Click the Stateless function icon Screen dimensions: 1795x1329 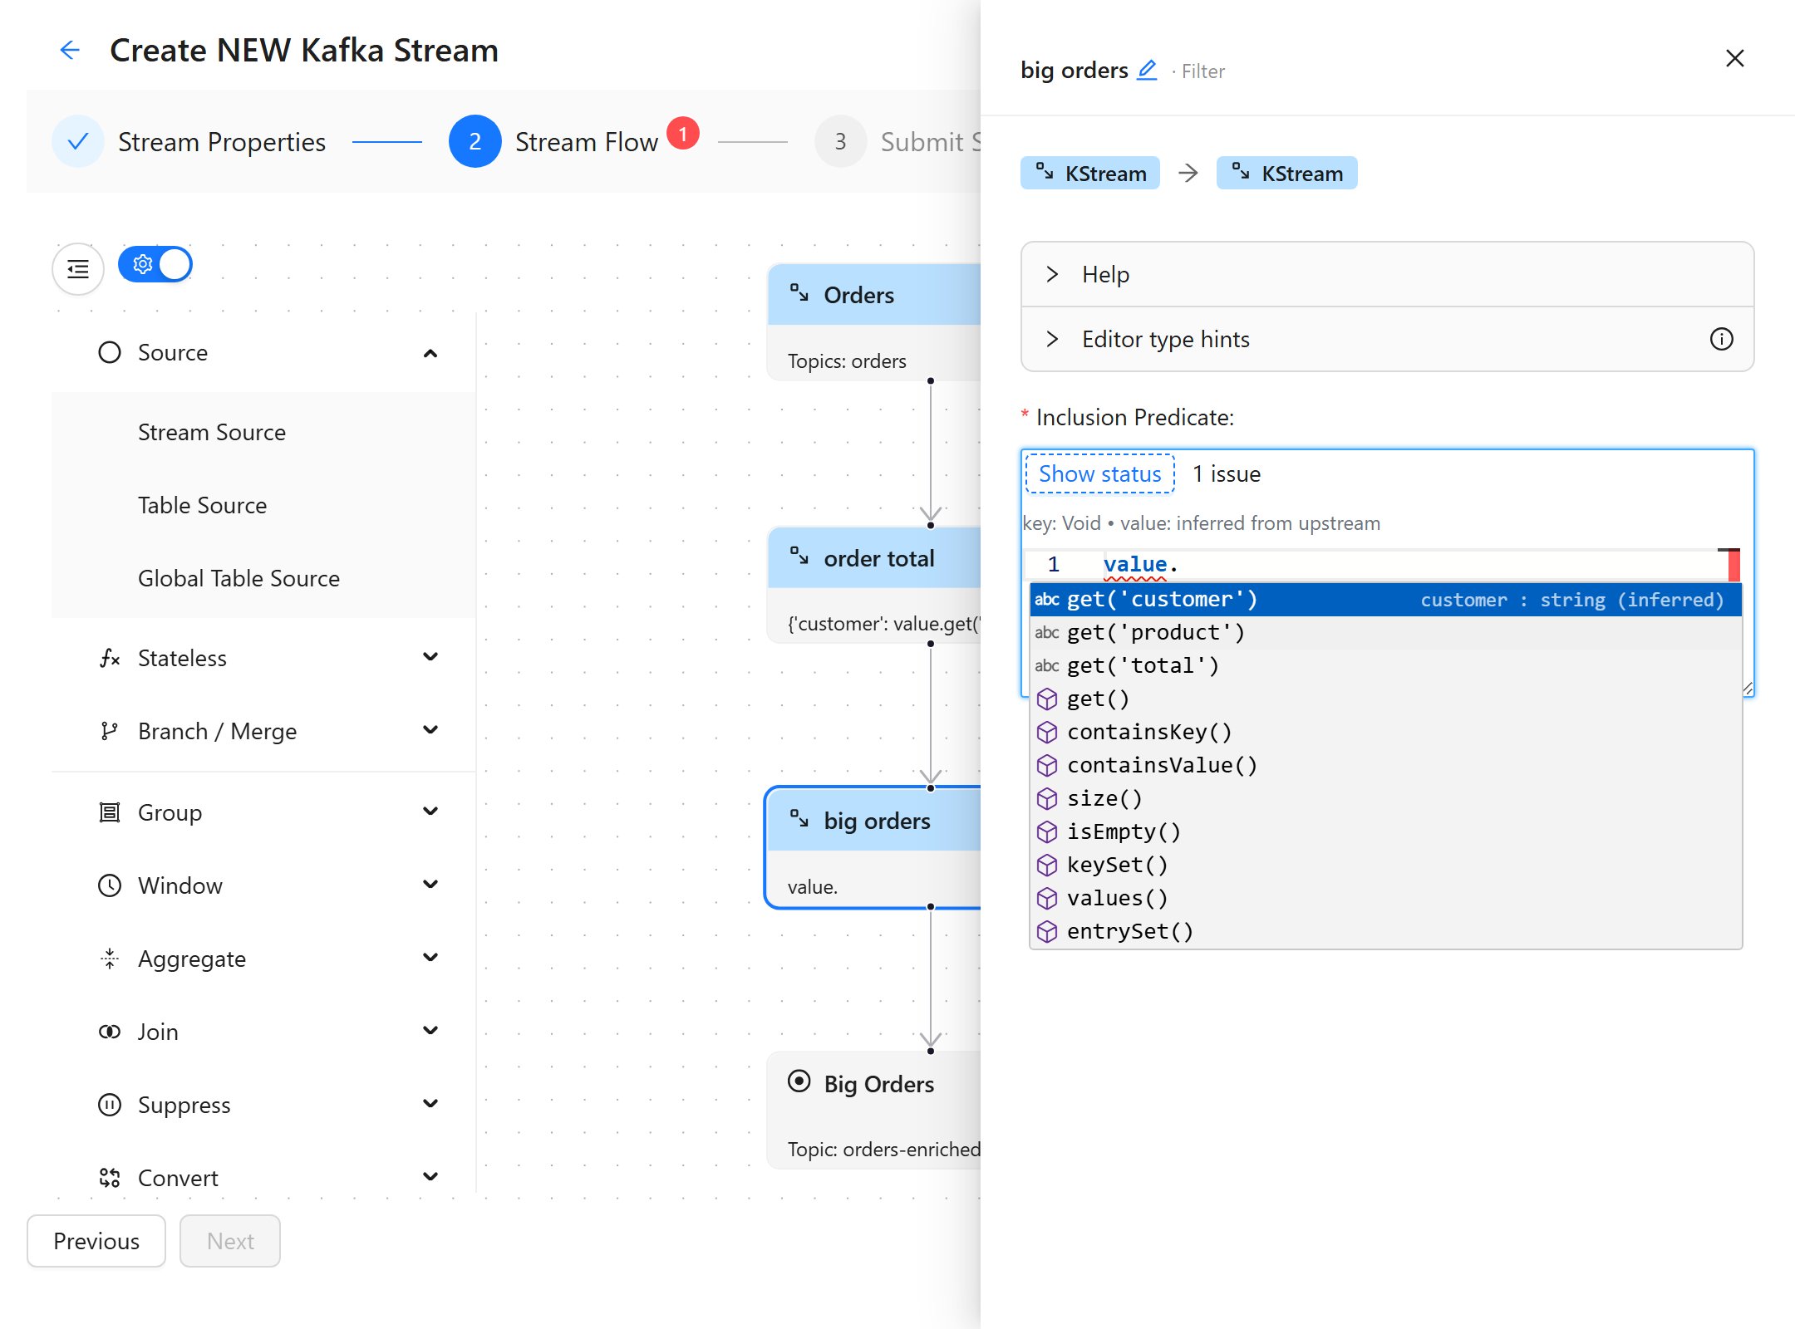(x=110, y=658)
